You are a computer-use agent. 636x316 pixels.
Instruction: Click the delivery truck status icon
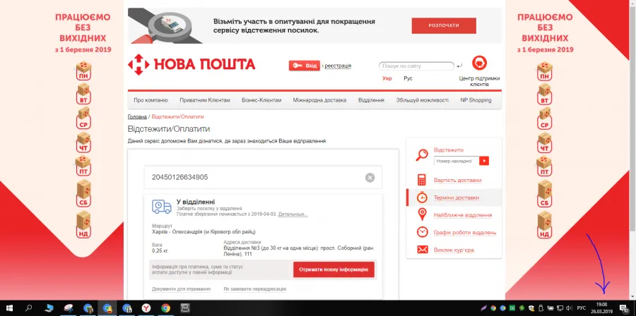coord(161,207)
